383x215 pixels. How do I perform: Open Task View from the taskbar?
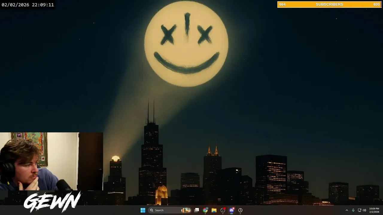click(197, 210)
